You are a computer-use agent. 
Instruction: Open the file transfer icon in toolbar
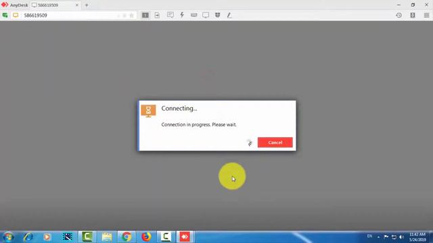(157, 16)
